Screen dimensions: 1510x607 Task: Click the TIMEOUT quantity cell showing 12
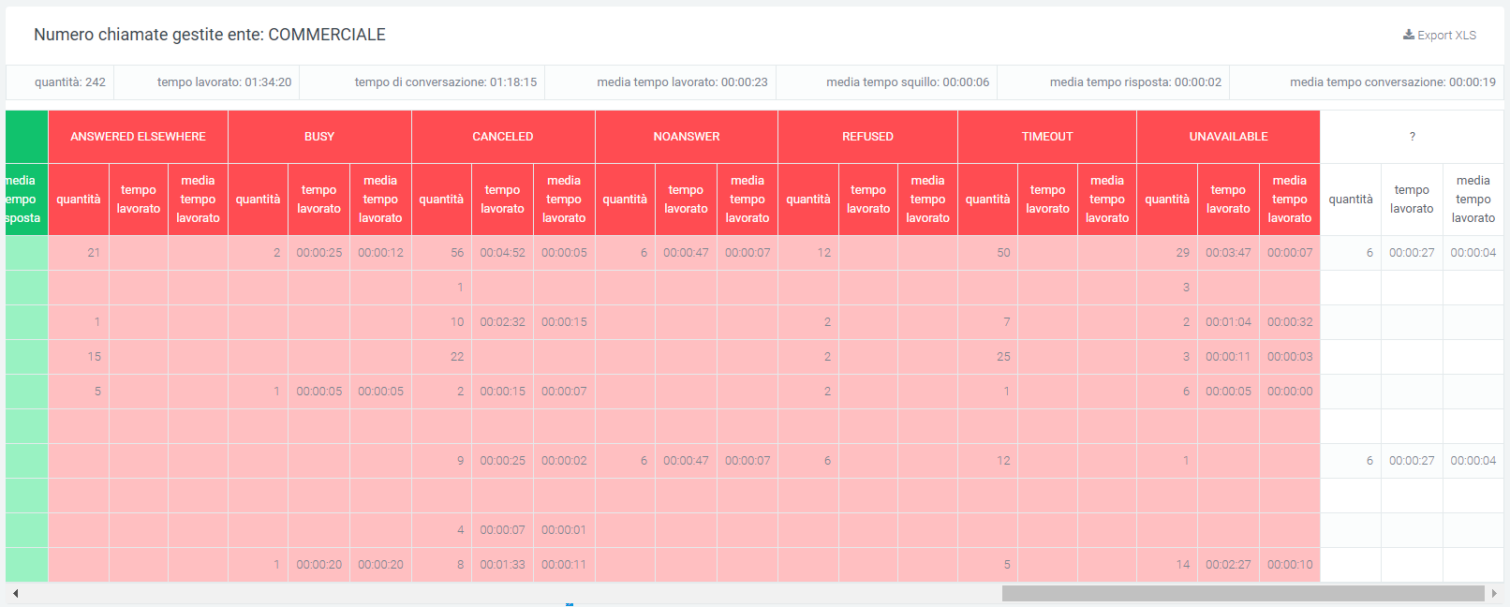987,461
